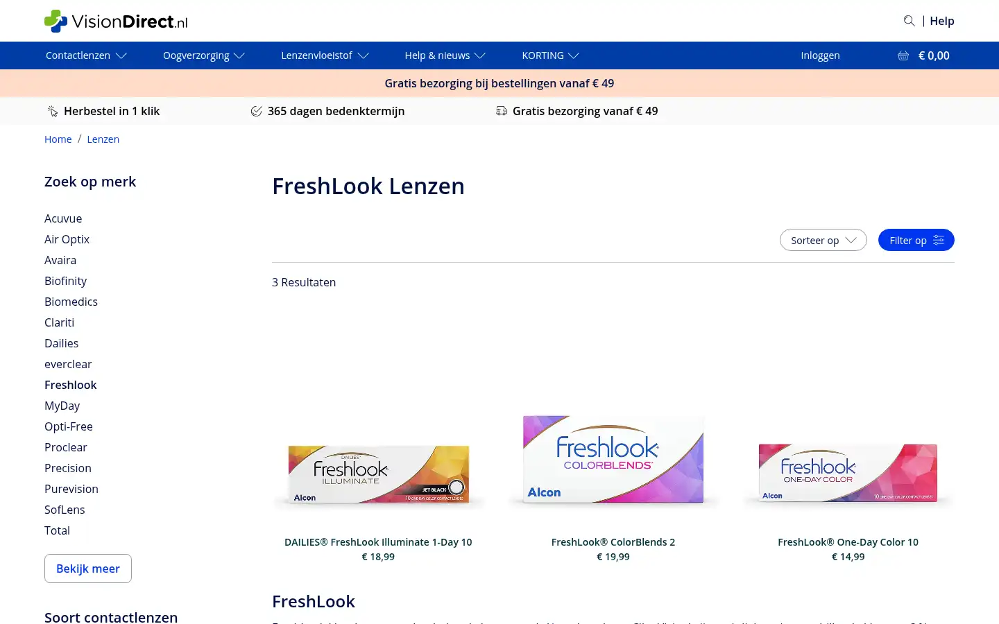Click the Gratis bezorging truck icon
999x624 pixels.
(x=502, y=111)
